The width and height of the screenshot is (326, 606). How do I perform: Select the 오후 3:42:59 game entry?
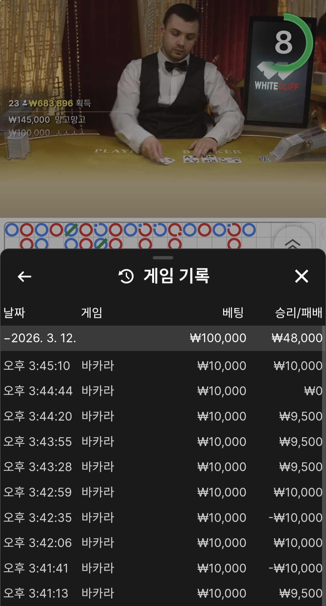pos(163,492)
